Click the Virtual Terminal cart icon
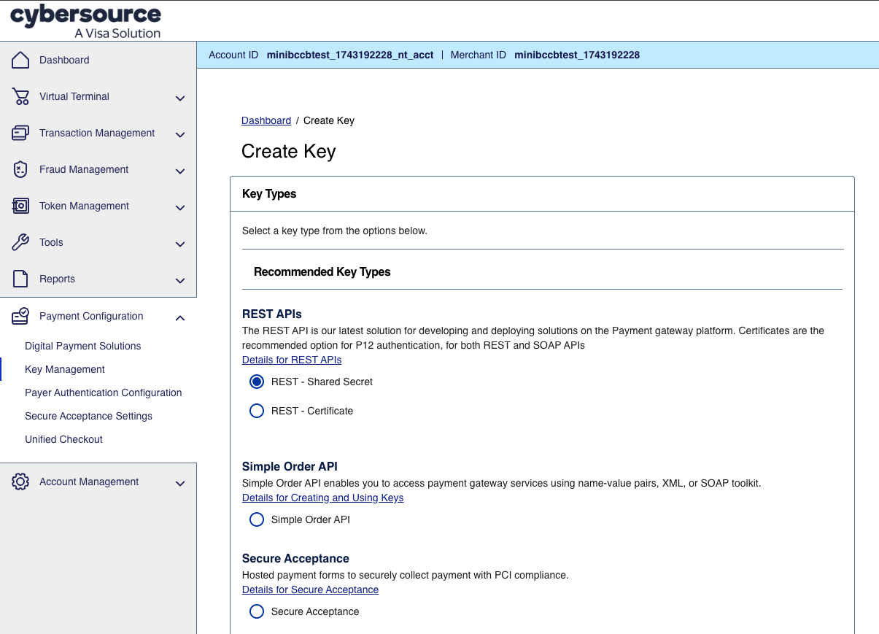This screenshot has height=634, width=879. tap(20, 96)
